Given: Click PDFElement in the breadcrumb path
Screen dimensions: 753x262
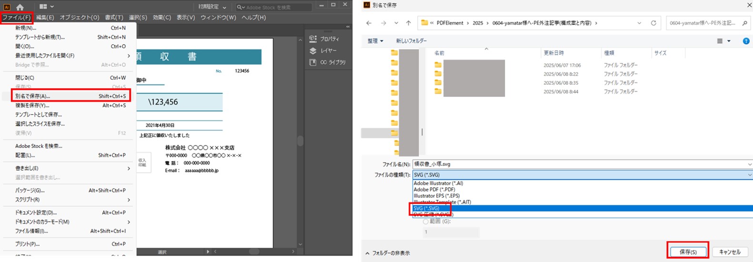Looking at the screenshot, I should (x=450, y=23).
